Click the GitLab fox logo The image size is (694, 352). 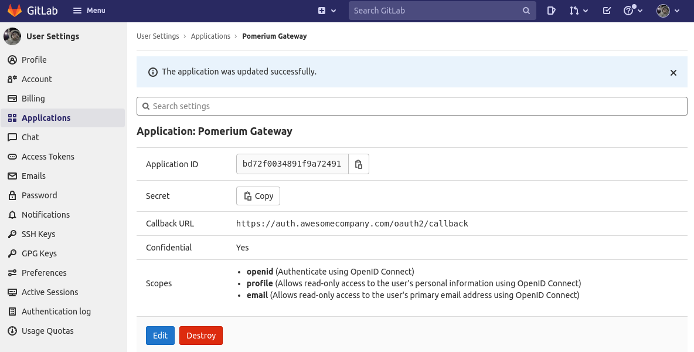coord(15,11)
